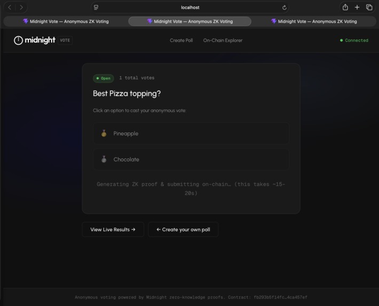
Task: Select the middle Midnight Vote tab
Action: click(x=189, y=21)
